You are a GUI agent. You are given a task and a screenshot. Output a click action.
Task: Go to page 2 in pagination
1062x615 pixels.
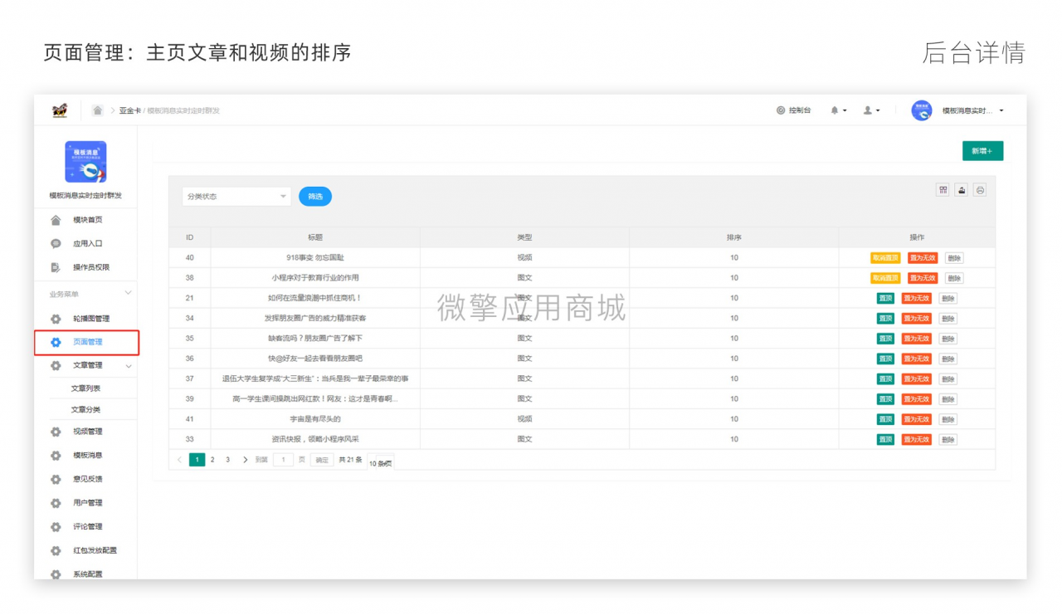tap(212, 460)
